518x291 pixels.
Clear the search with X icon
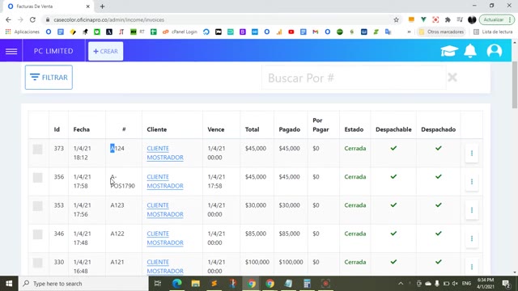pos(452,78)
